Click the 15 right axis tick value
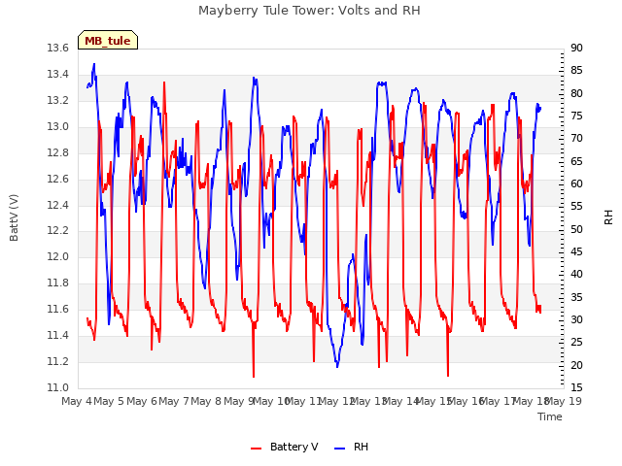Screen dimensions: 622x466 576,388
